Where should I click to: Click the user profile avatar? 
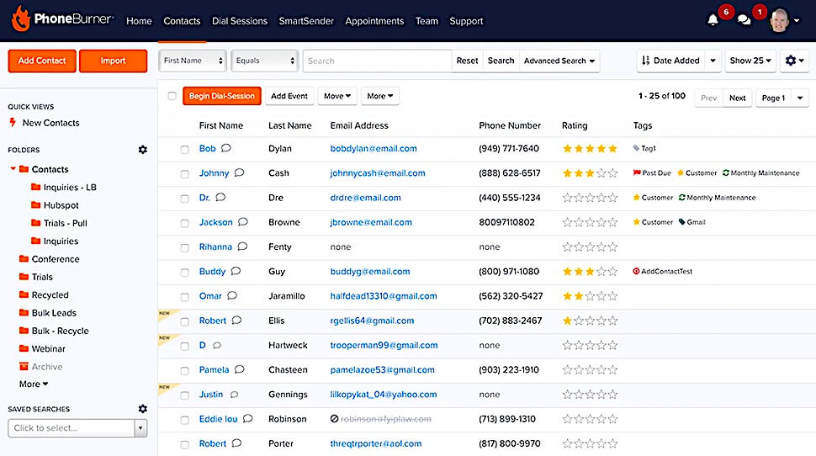tap(779, 20)
